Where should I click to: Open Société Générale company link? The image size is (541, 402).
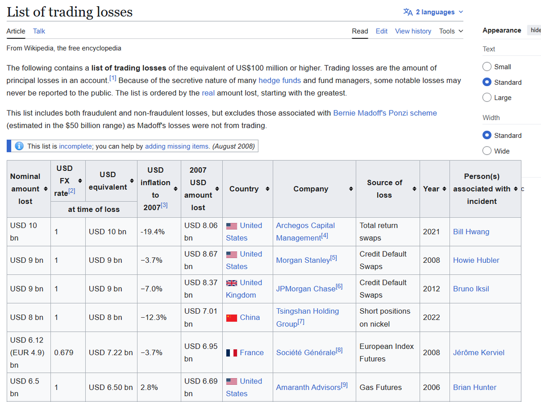click(x=306, y=352)
